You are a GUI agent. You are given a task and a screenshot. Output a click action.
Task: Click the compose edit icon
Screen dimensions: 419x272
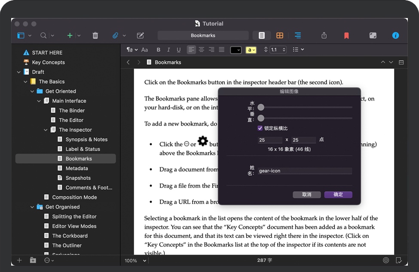[140, 36]
